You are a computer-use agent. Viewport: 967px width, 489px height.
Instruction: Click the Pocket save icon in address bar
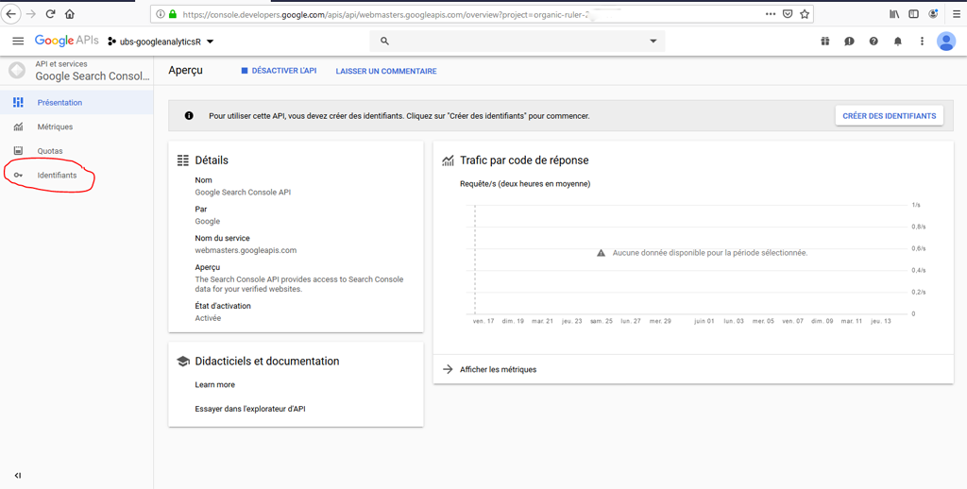coord(788,13)
